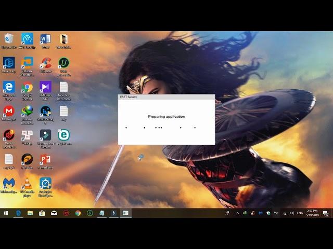Launch Smart Defrag from the desktop

45,115
